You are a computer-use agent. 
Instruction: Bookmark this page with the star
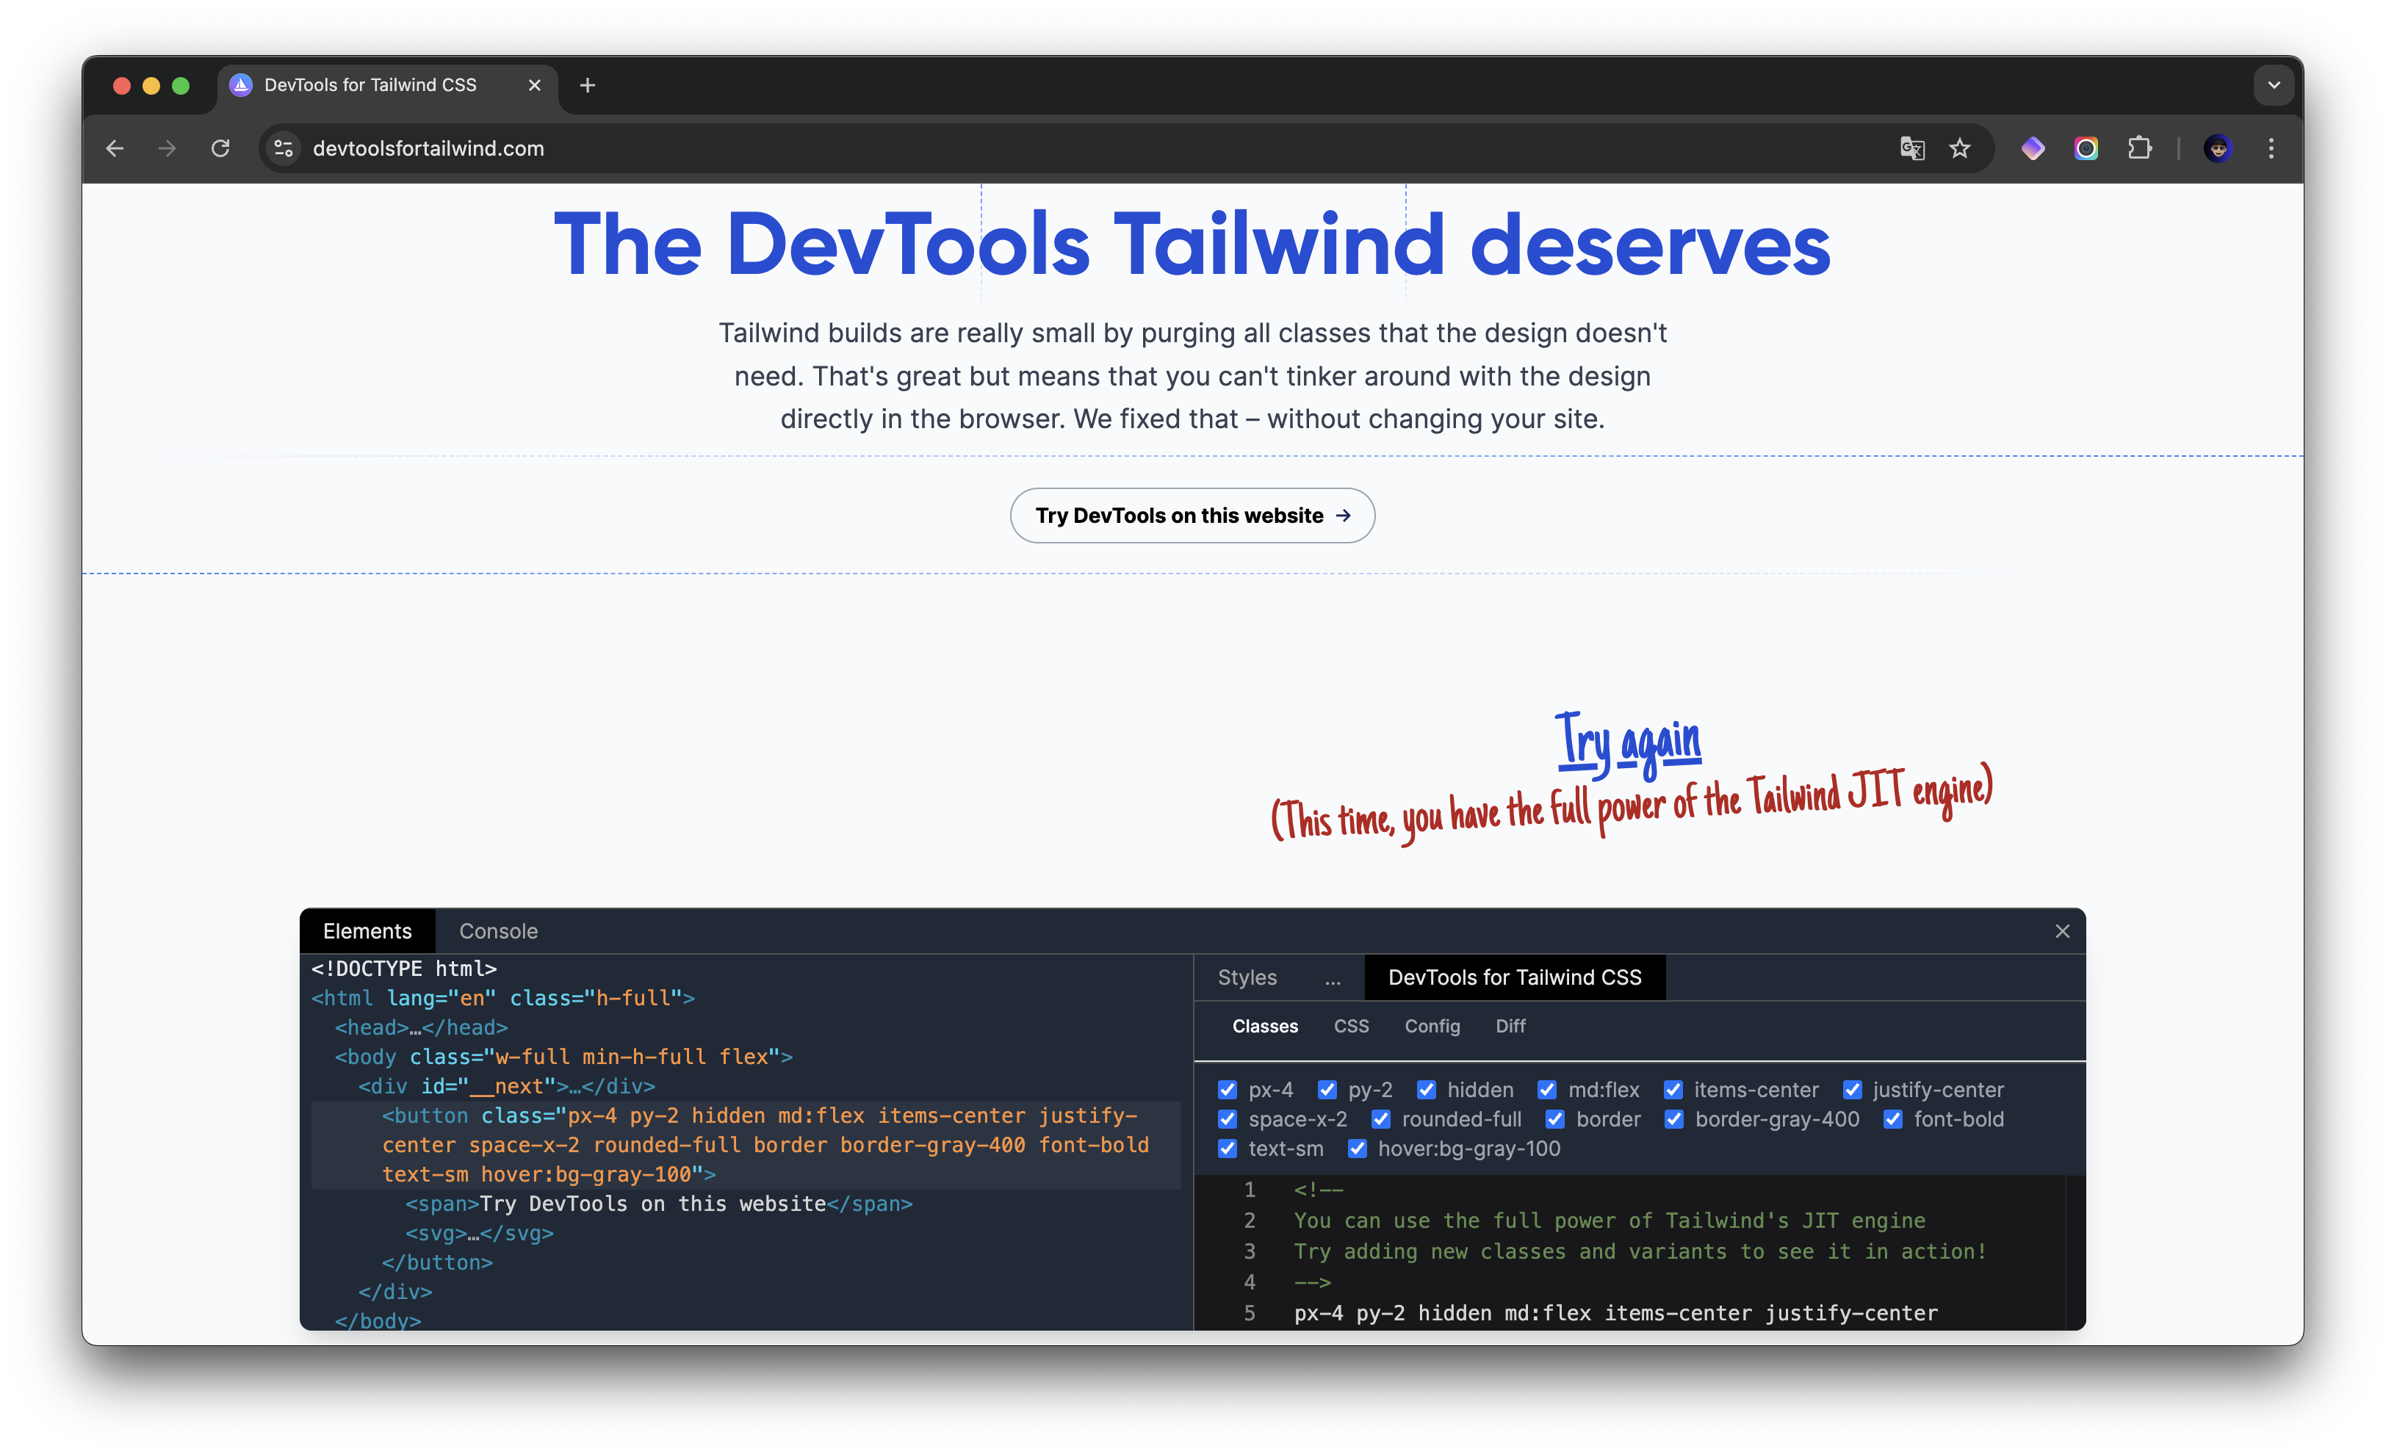click(x=1960, y=148)
